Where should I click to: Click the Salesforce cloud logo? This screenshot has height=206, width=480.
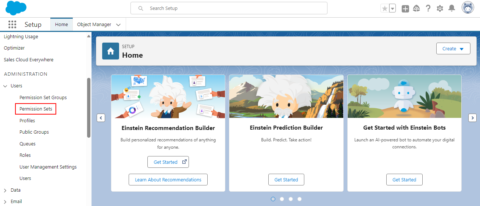[16, 8]
